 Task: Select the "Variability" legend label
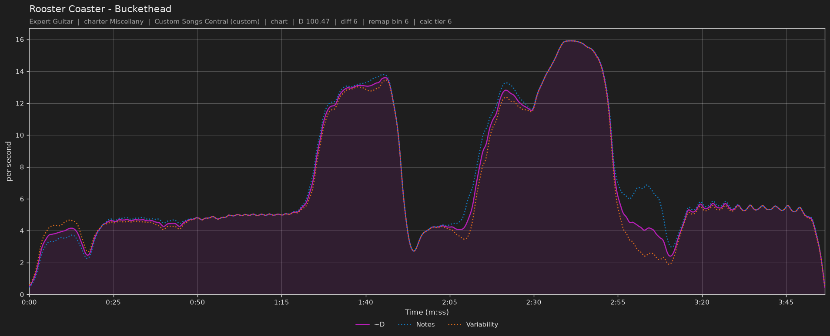point(482,325)
